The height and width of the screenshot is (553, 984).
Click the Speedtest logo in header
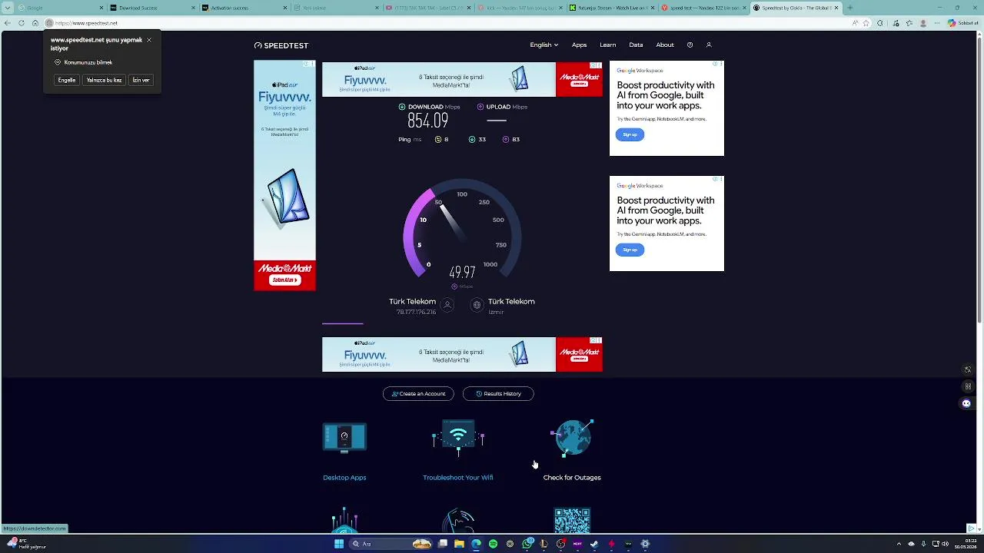[x=281, y=45]
